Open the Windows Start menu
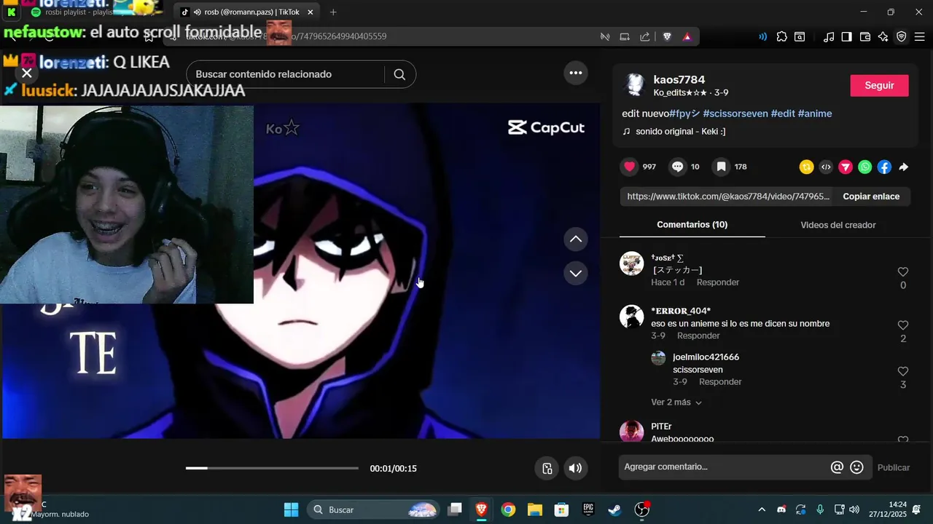Image resolution: width=933 pixels, height=524 pixels. tap(291, 509)
